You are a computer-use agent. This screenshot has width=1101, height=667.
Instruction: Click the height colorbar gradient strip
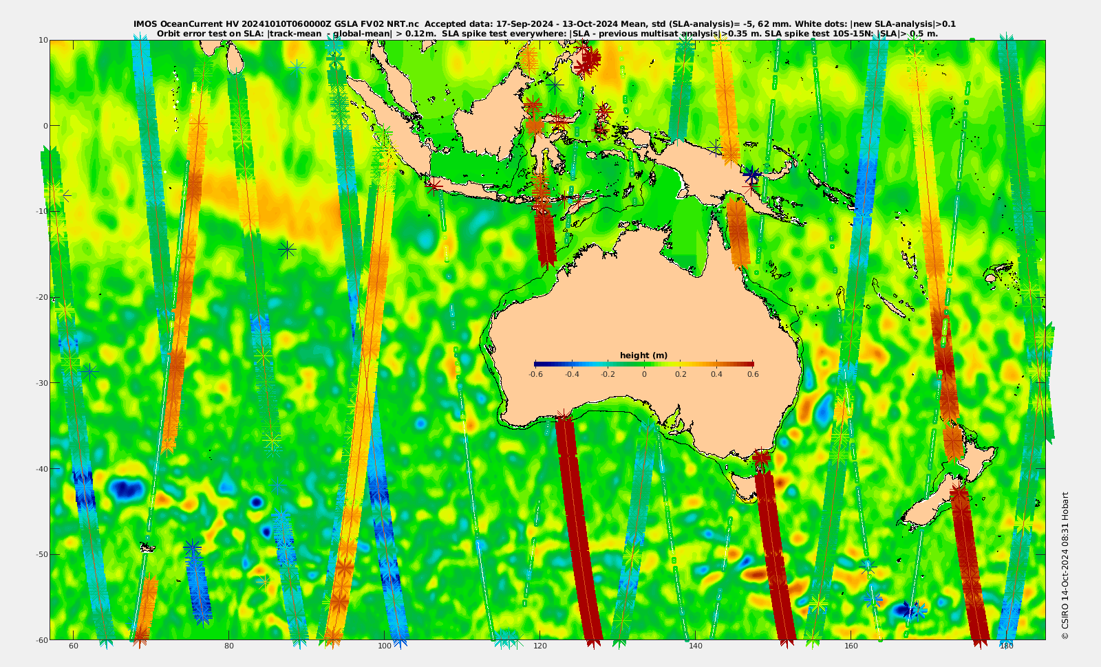click(x=643, y=364)
